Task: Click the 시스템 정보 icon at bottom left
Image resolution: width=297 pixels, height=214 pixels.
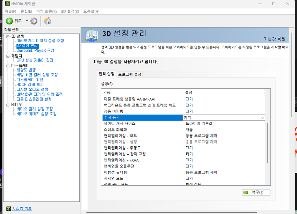Action: pyautogui.click(x=8, y=208)
